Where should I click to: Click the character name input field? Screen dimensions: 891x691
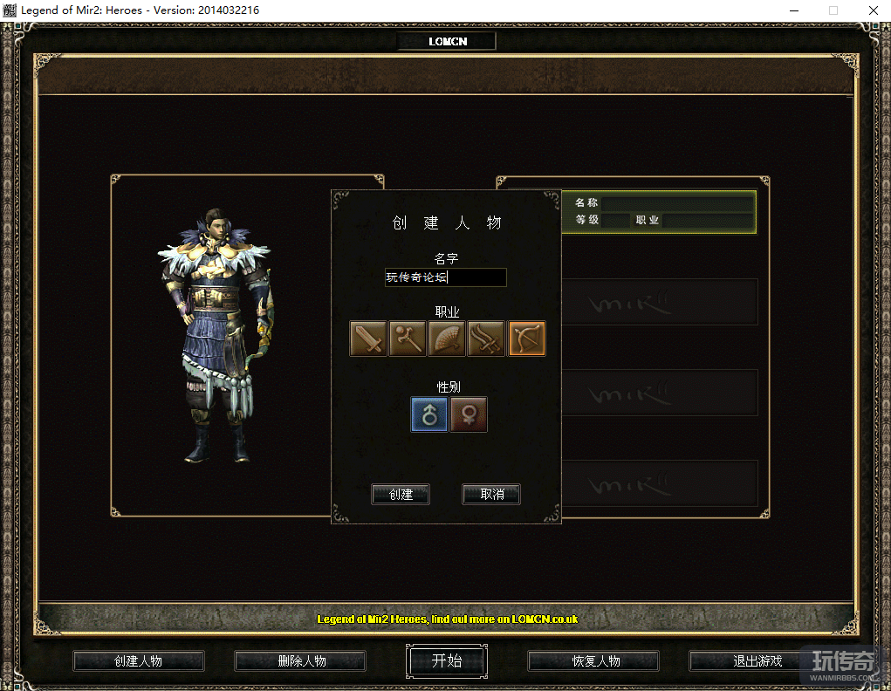(445, 277)
